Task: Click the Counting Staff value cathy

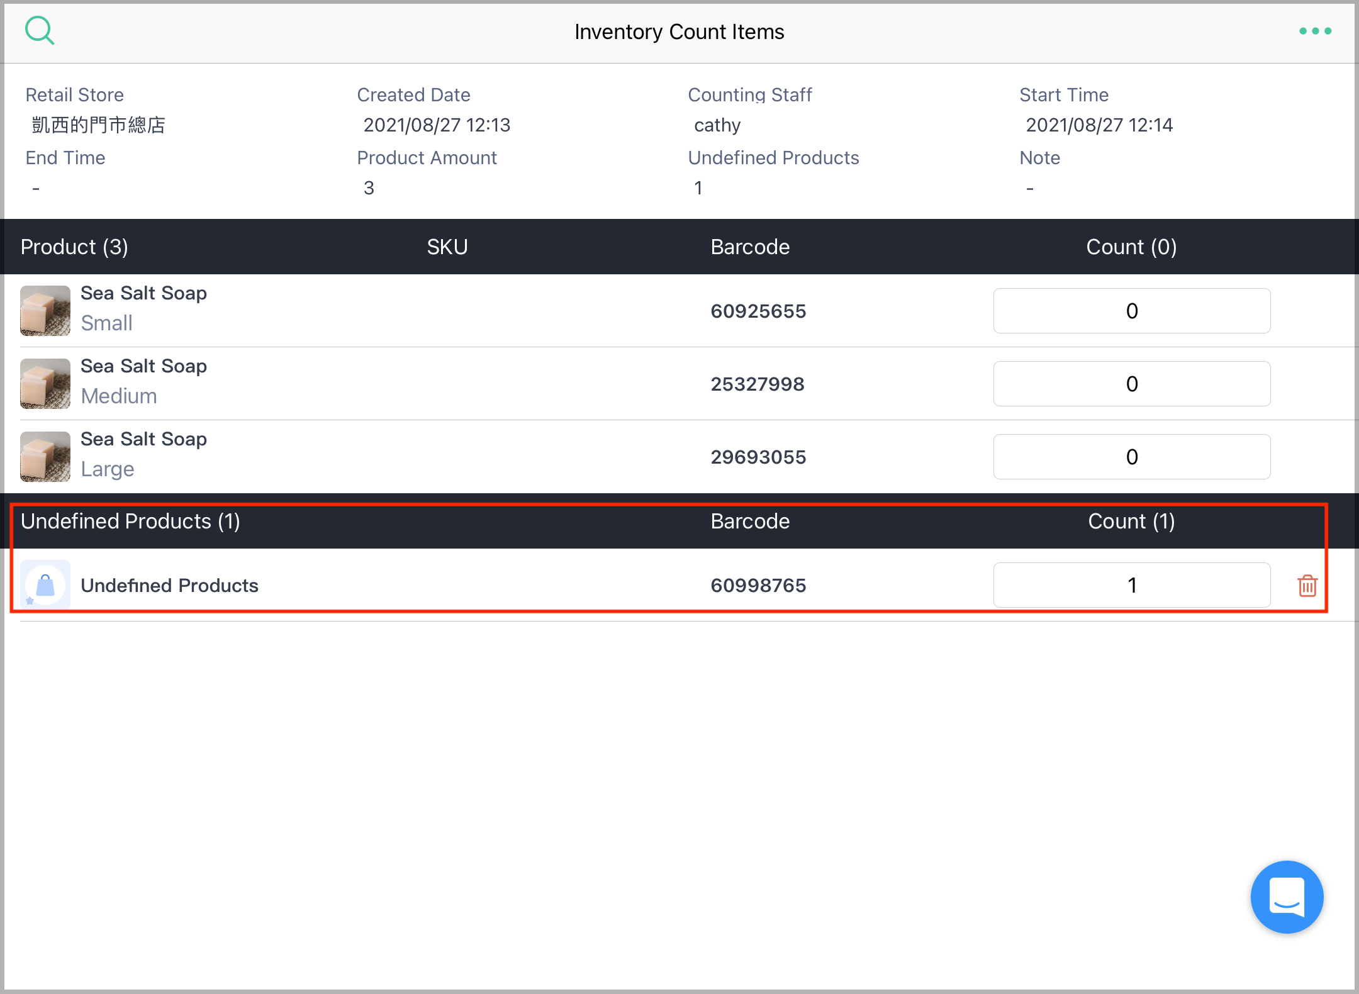Action: click(x=717, y=125)
